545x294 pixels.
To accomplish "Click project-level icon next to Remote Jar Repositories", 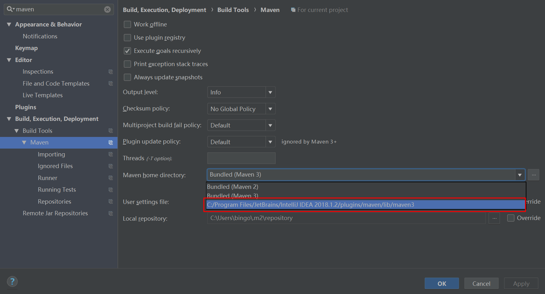I will coord(111,213).
